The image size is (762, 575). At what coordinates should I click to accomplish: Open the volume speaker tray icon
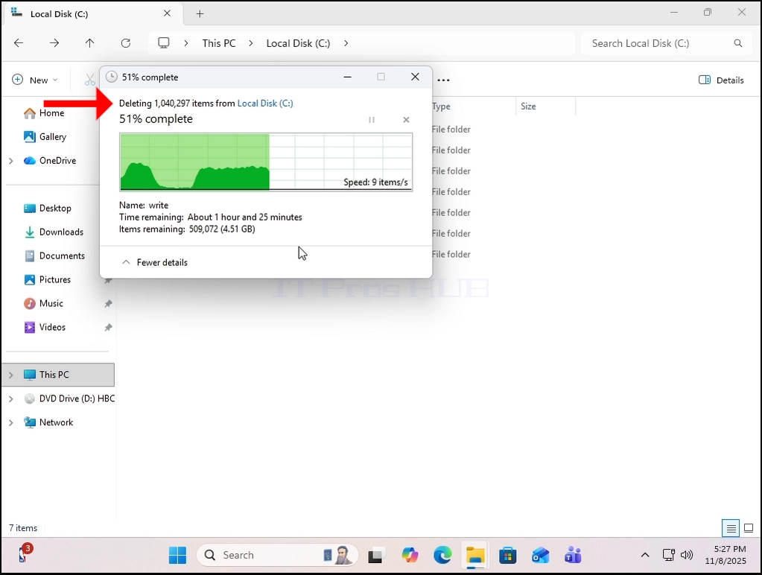coord(687,555)
